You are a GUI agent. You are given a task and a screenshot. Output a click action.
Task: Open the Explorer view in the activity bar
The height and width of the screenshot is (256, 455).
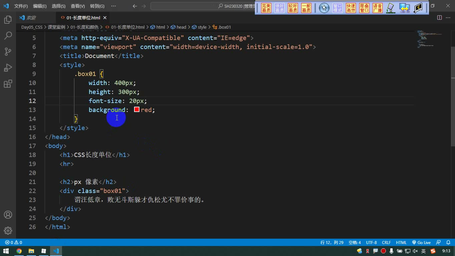click(x=8, y=20)
